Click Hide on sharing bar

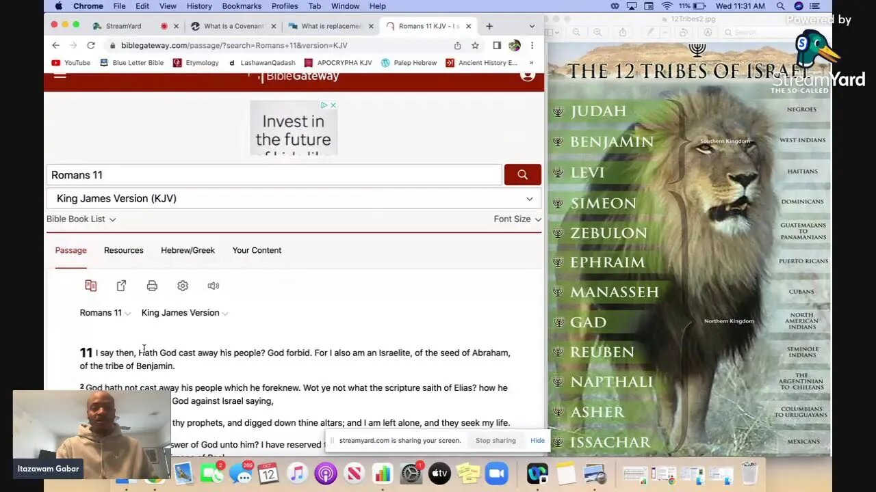(x=537, y=441)
